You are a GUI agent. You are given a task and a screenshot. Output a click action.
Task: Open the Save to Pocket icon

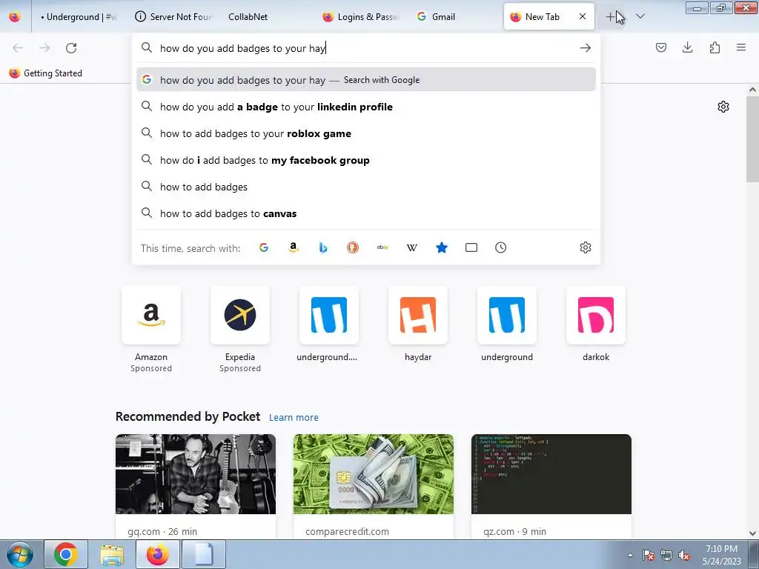click(x=660, y=47)
